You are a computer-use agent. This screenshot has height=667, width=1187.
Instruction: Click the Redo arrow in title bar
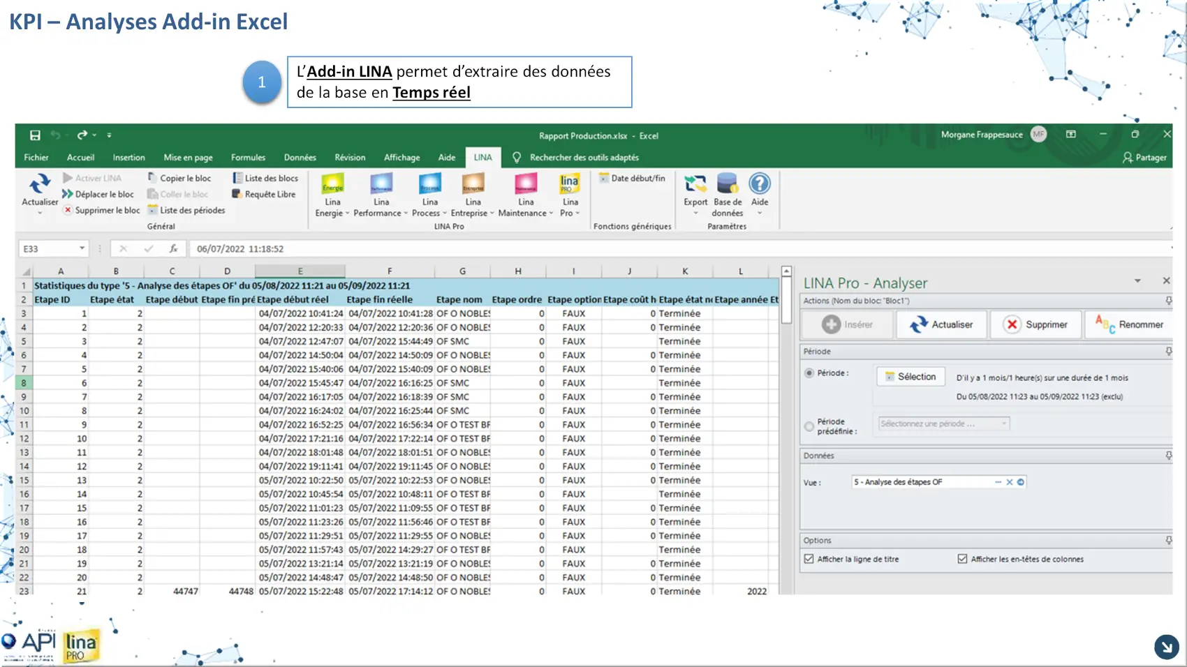(82, 135)
